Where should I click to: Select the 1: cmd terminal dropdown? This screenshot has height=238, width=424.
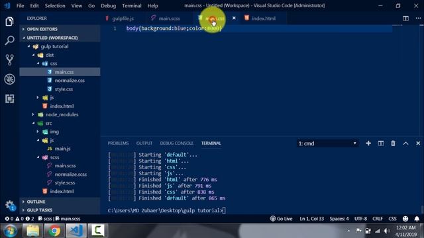328,143
